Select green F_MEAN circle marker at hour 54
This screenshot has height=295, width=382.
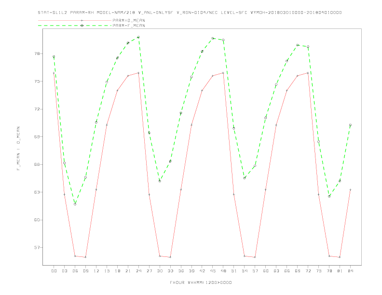point(245,178)
